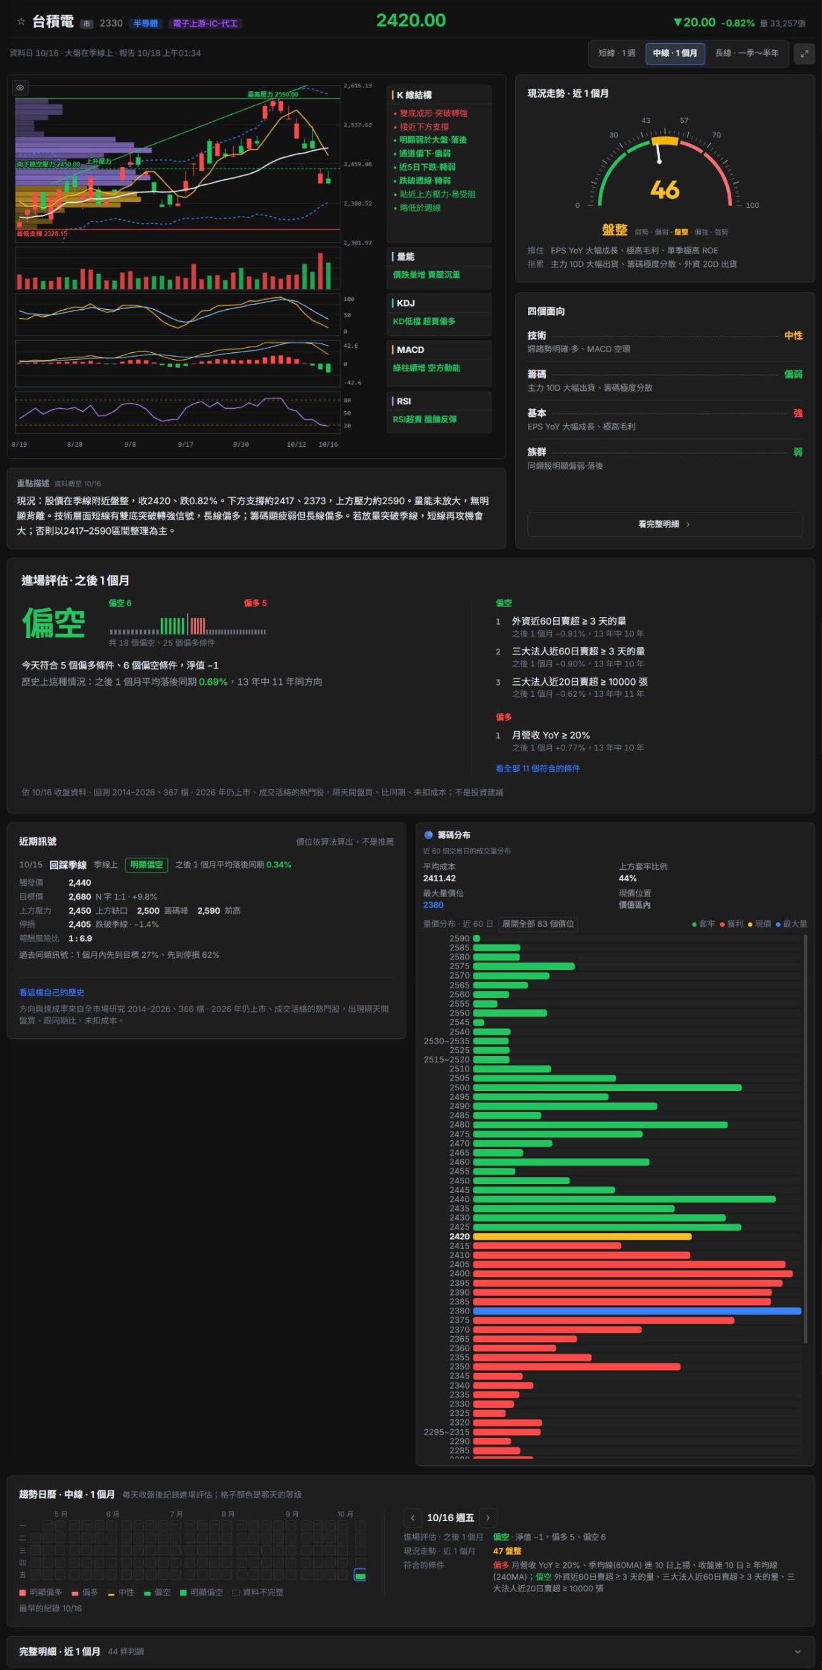This screenshot has height=1670, width=822.
Task: Click the 最大量價位 value 2380
Action: (x=433, y=905)
